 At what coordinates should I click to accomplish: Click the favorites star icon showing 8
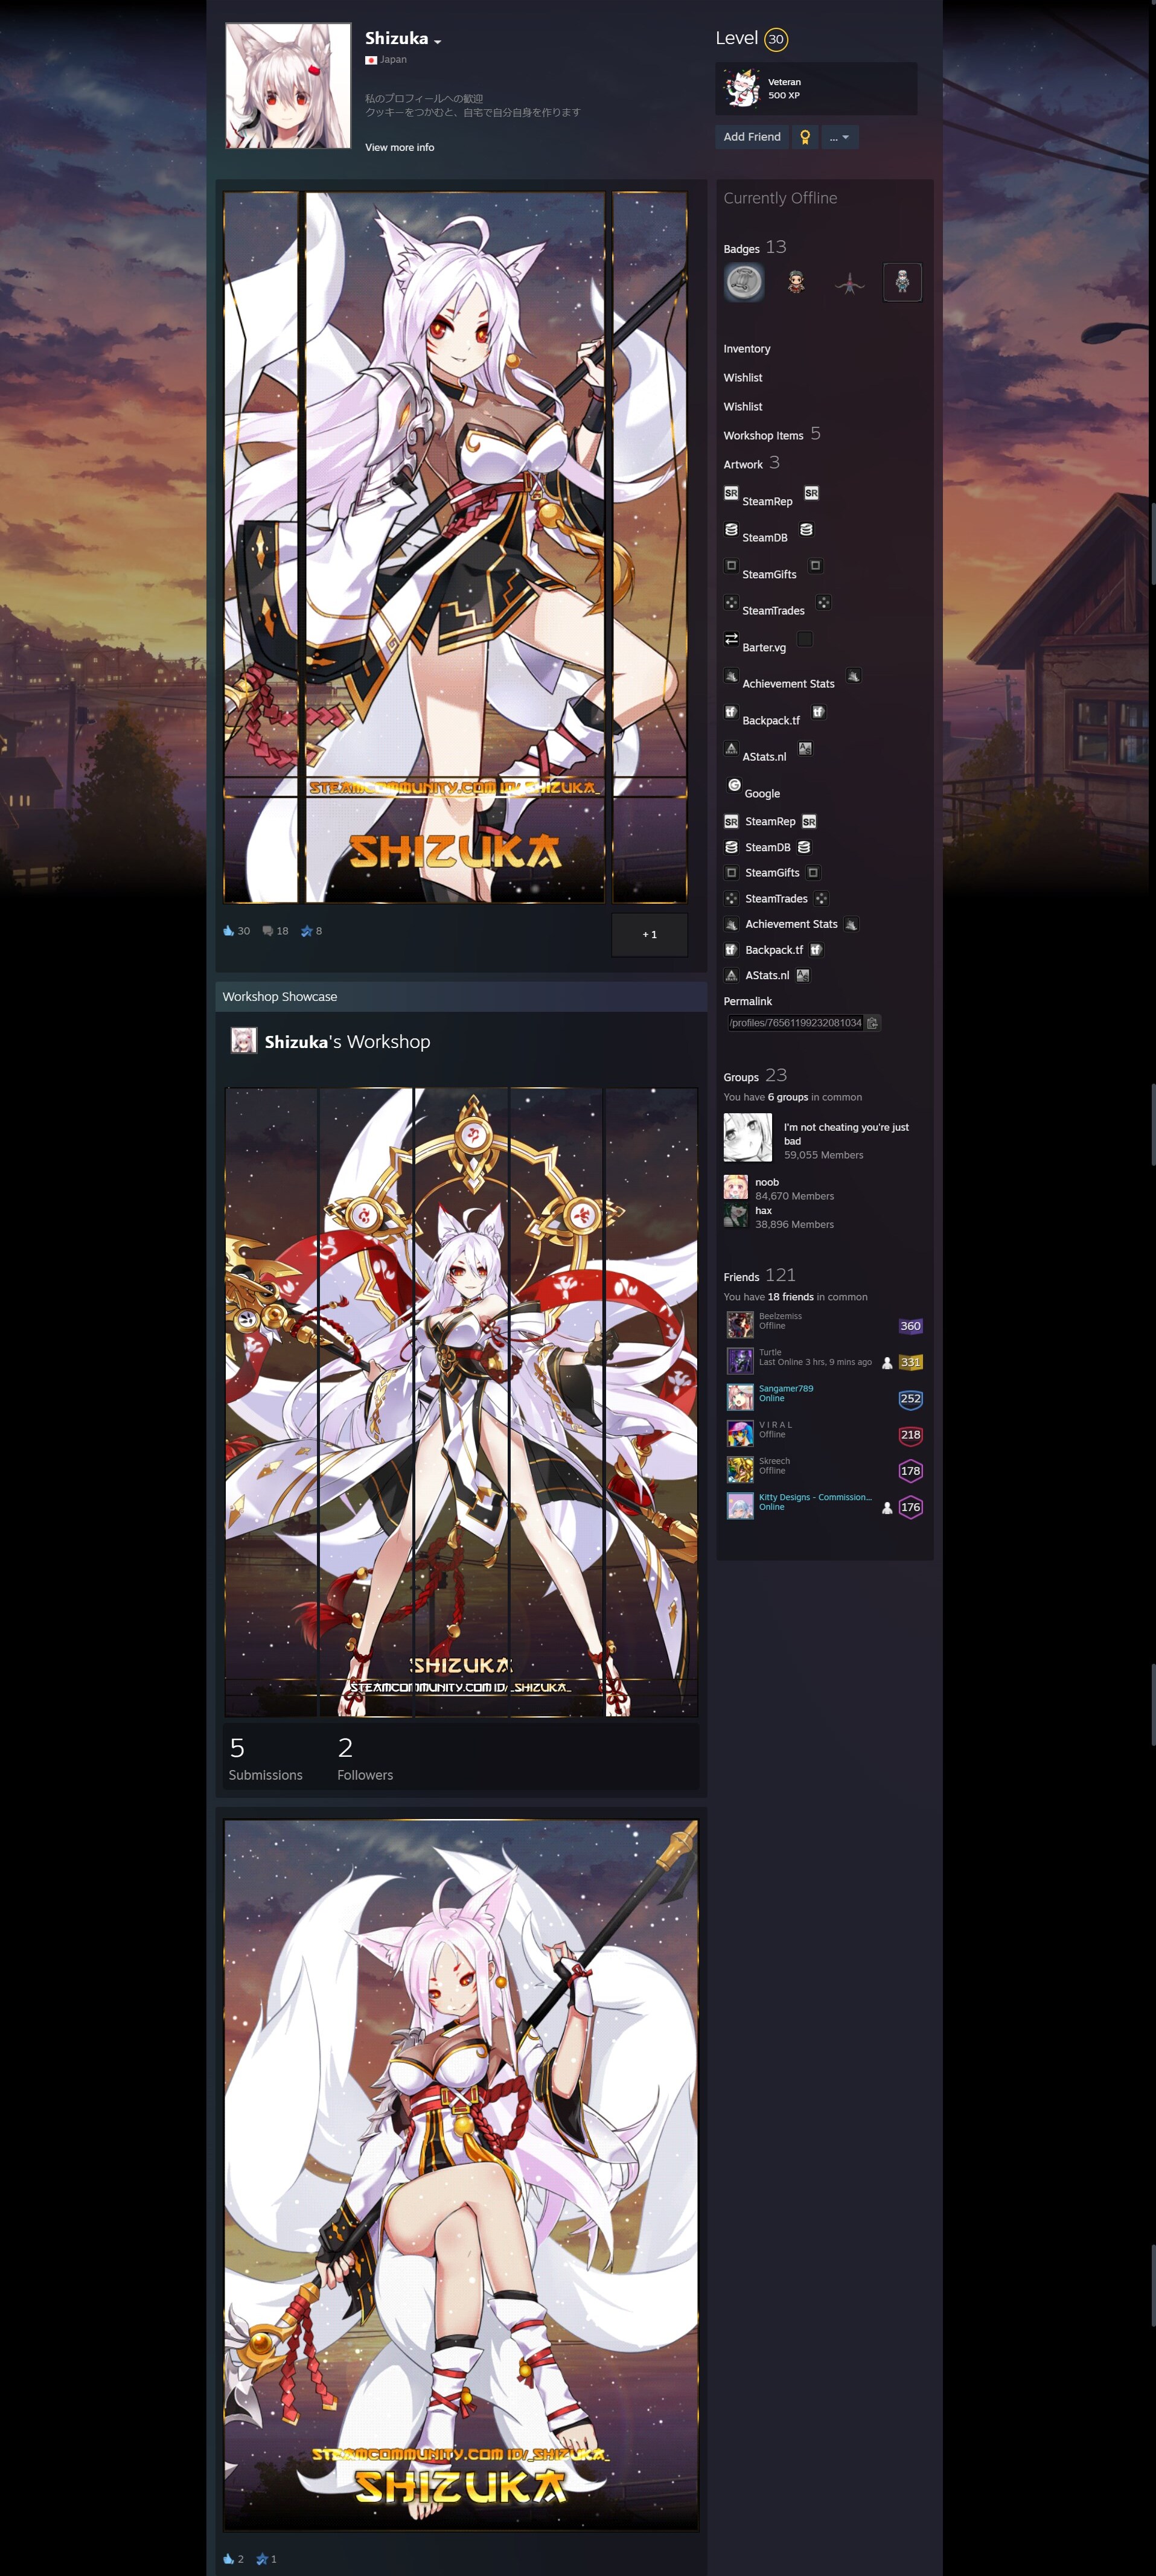307,931
